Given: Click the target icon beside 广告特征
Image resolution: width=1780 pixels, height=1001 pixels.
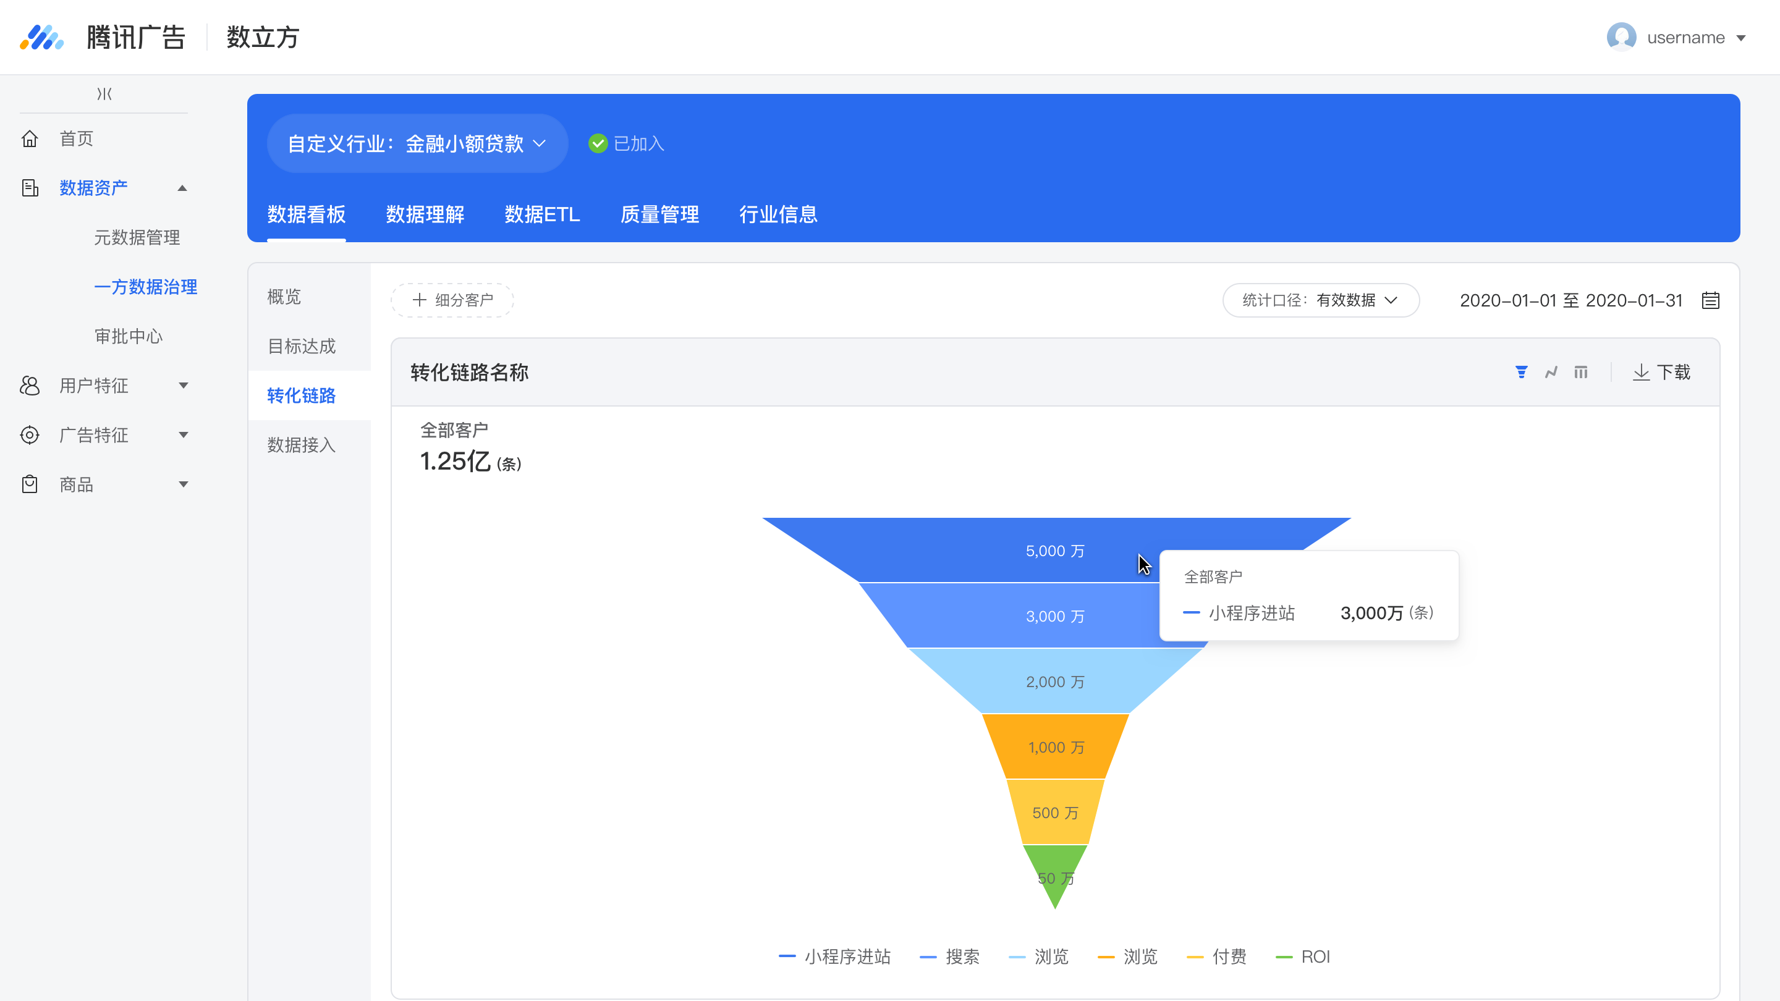Looking at the screenshot, I should click(30, 435).
